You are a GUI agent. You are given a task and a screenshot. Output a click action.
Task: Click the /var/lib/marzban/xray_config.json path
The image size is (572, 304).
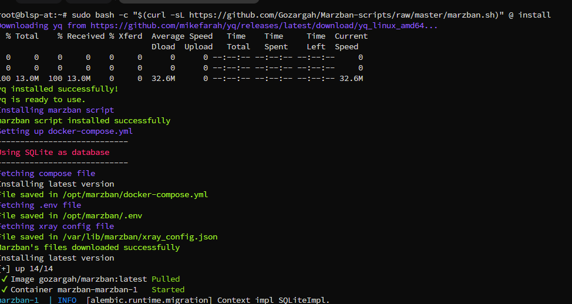[140, 237]
